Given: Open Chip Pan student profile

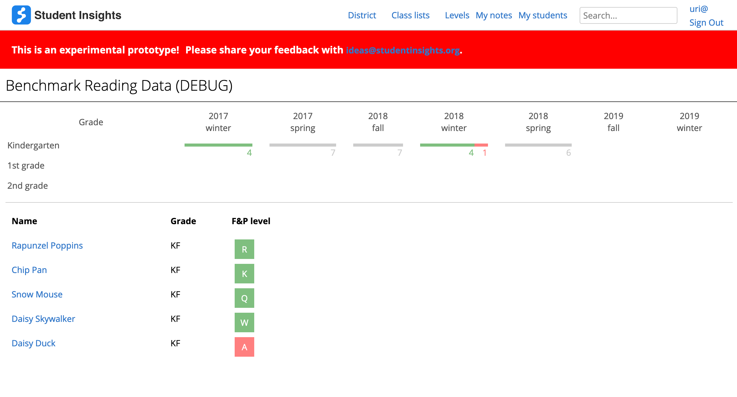Looking at the screenshot, I should 29,270.
